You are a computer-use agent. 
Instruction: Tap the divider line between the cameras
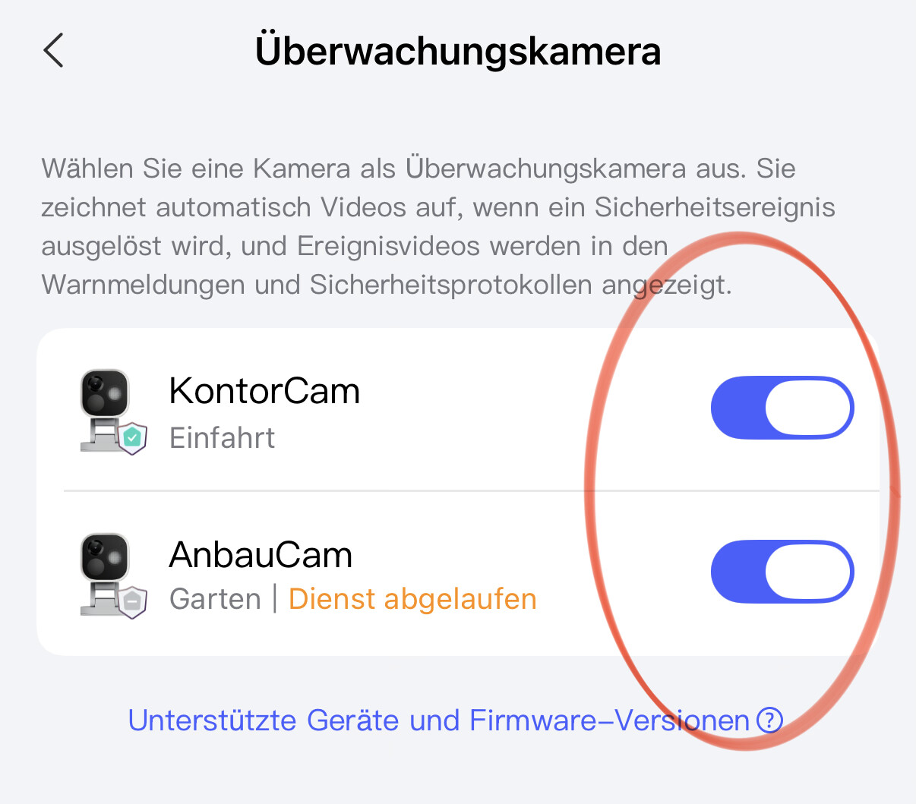(471, 491)
